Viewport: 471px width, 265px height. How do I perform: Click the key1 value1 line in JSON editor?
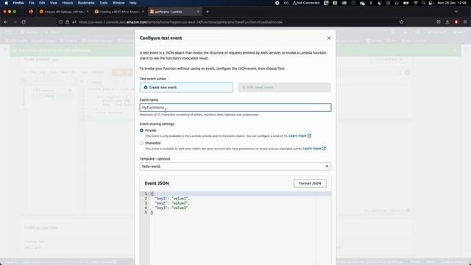tap(172, 199)
